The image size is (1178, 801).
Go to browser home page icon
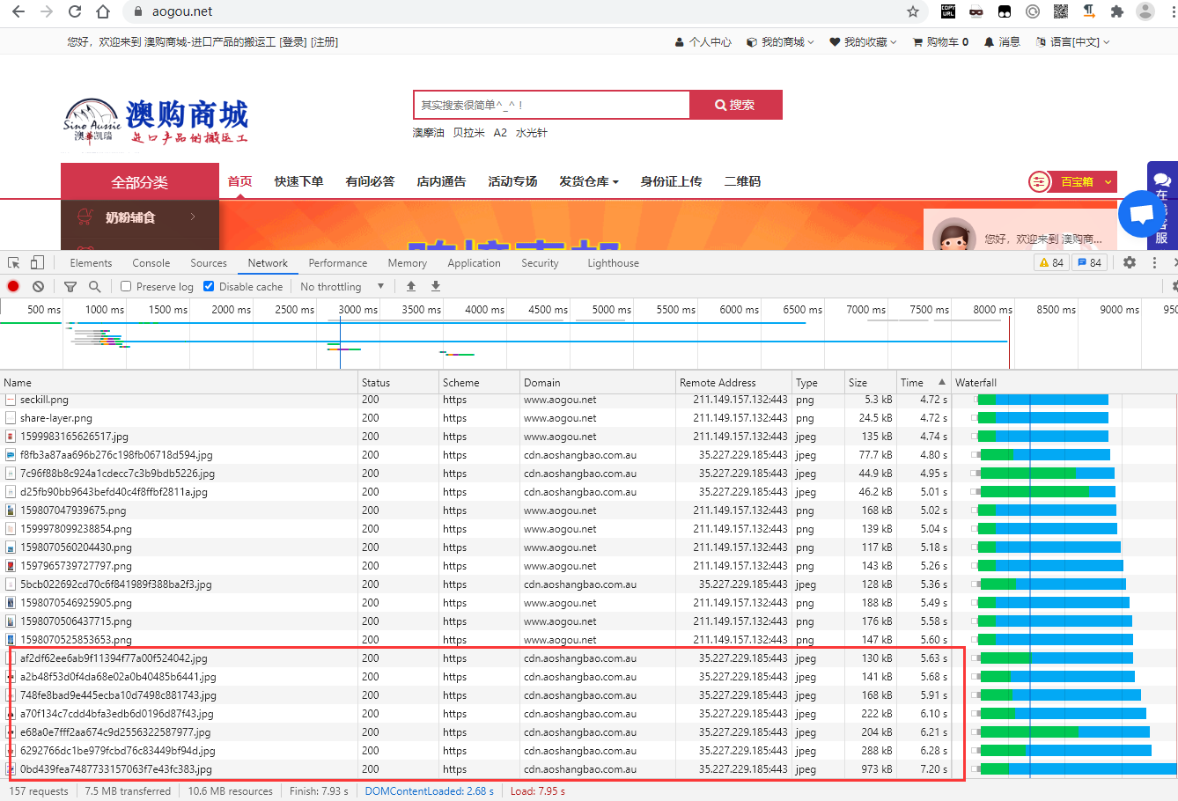coord(103,11)
